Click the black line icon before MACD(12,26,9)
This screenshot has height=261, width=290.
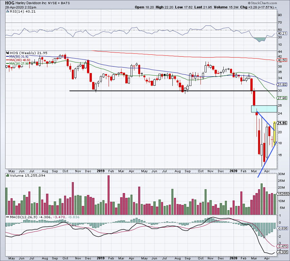[8, 217]
